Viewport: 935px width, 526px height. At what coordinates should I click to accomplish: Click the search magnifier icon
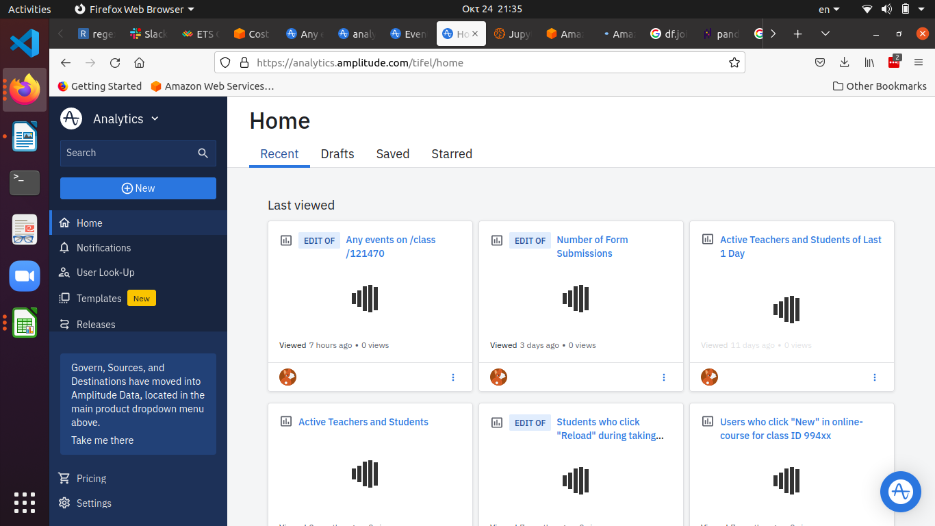[x=203, y=153]
